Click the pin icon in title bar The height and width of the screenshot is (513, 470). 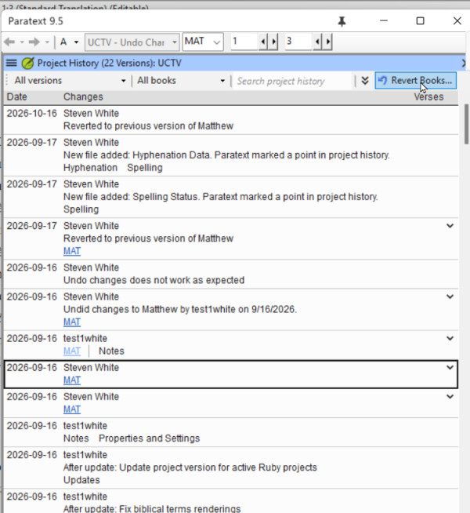342,21
